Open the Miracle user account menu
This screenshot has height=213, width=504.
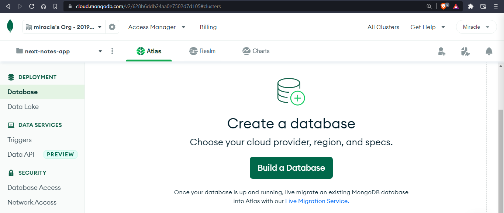476,27
